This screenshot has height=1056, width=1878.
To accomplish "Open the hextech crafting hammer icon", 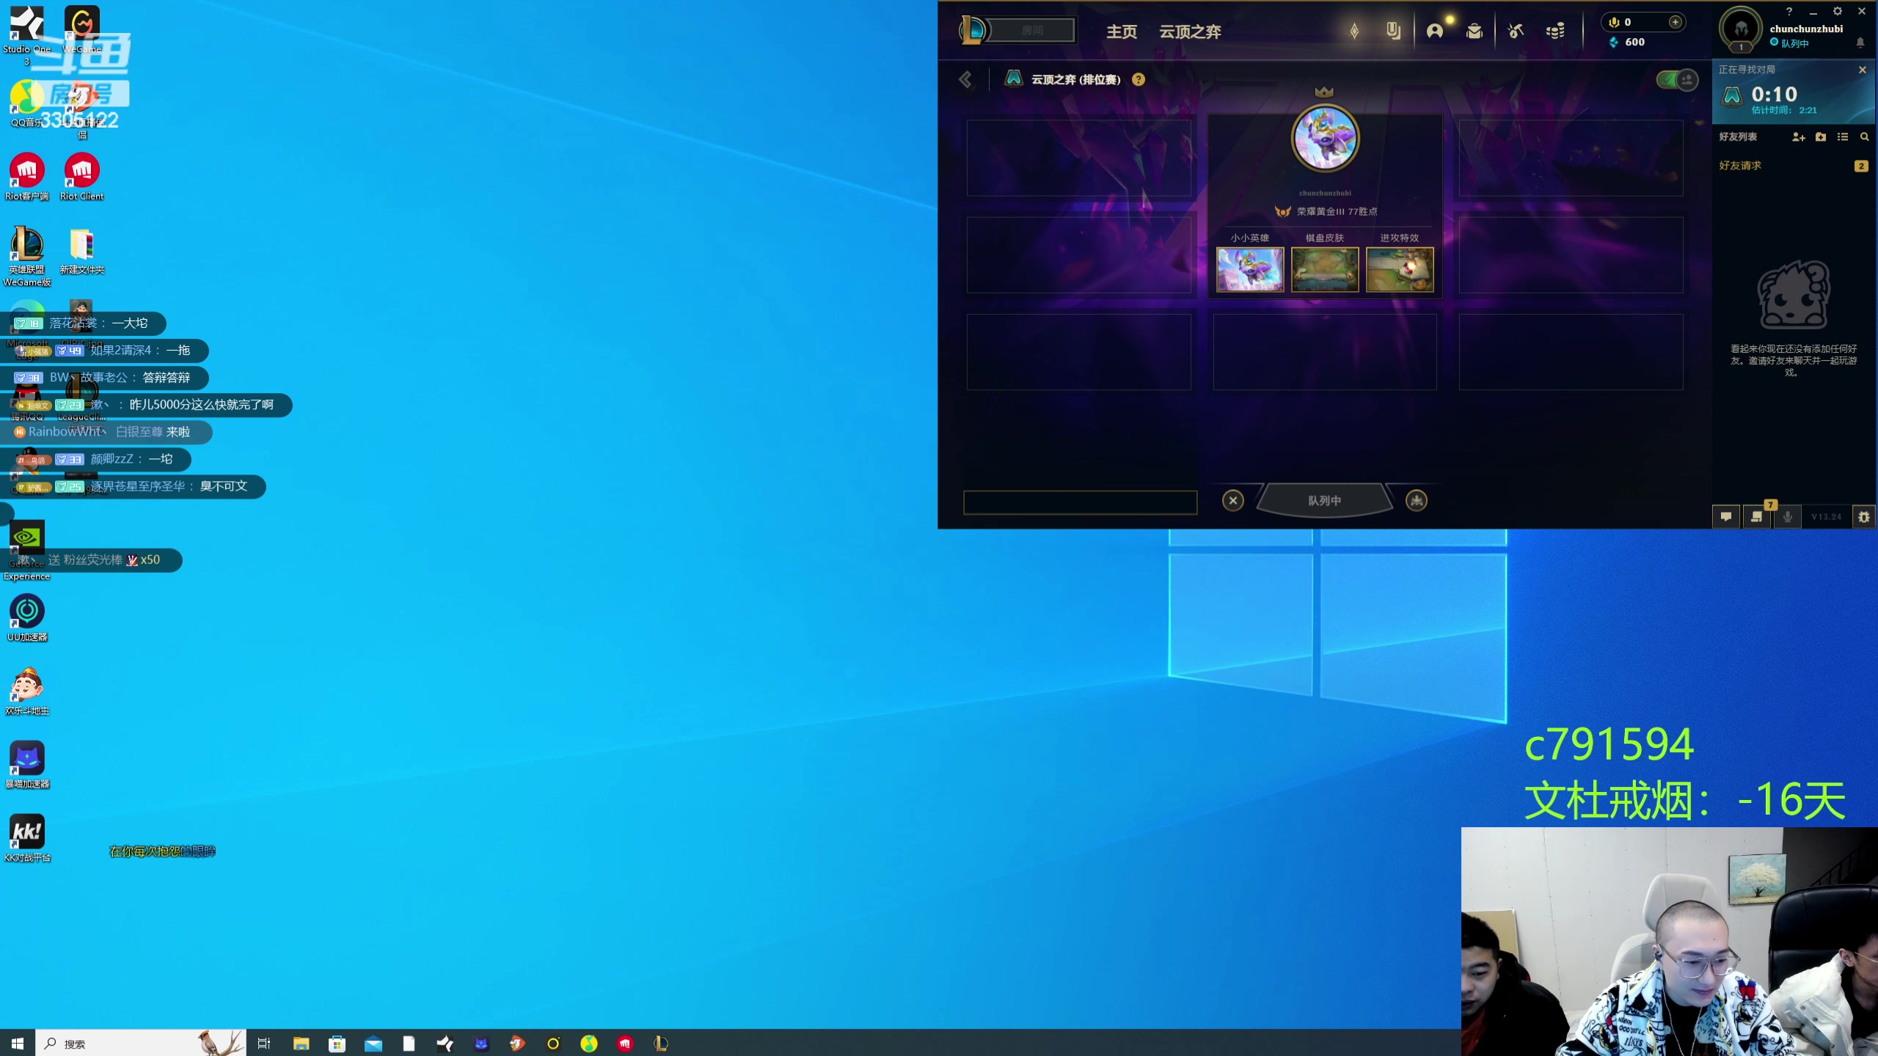I will click(1516, 31).
